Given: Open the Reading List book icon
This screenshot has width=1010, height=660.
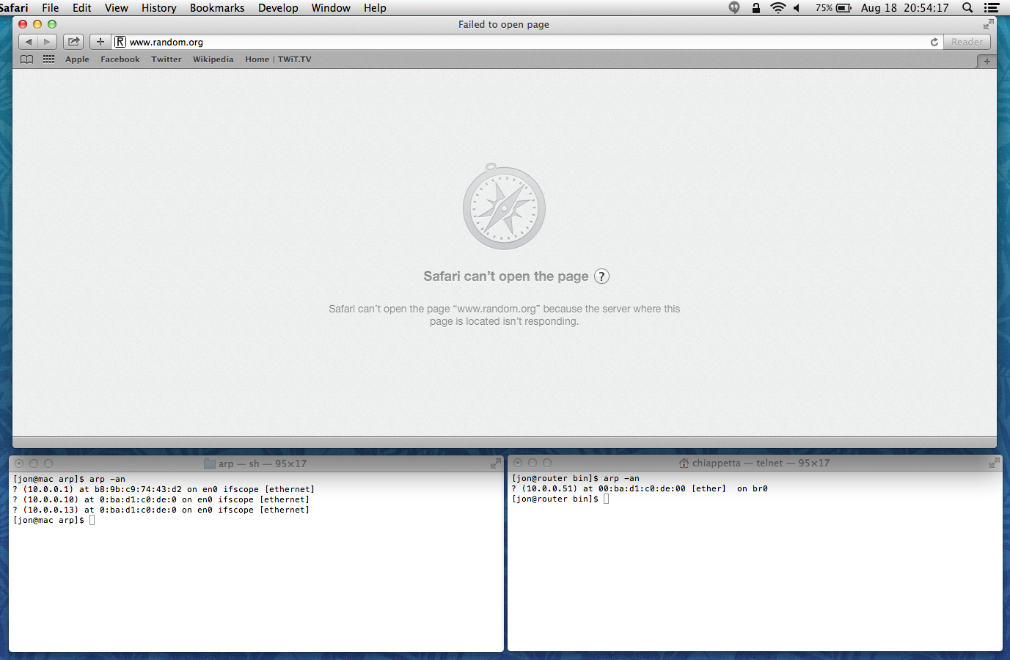Looking at the screenshot, I should [x=27, y=59].
